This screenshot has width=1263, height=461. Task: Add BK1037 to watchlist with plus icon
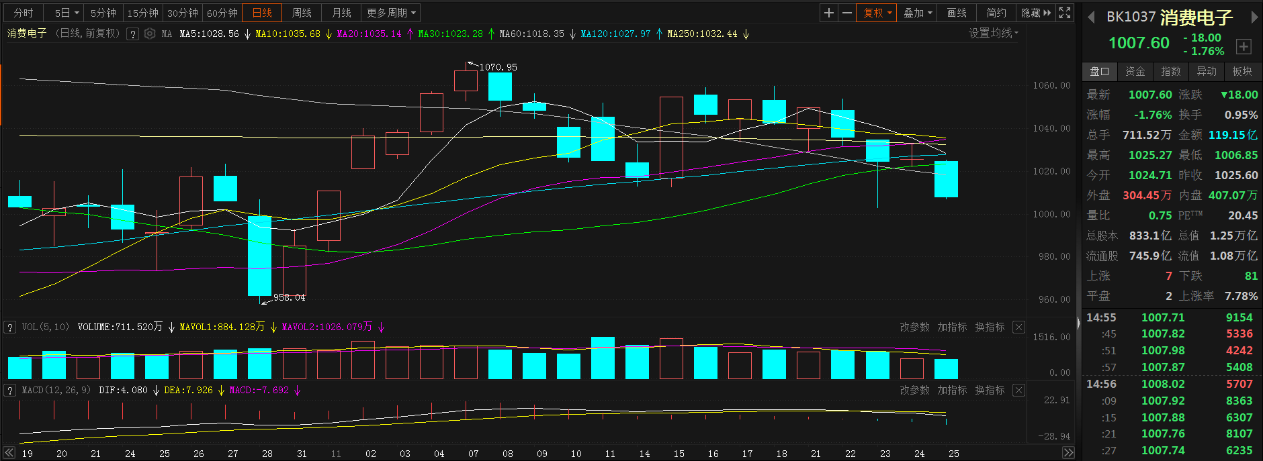[1244, 46]
